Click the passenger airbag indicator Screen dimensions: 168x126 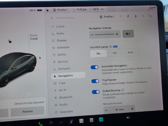click(150, 8)
